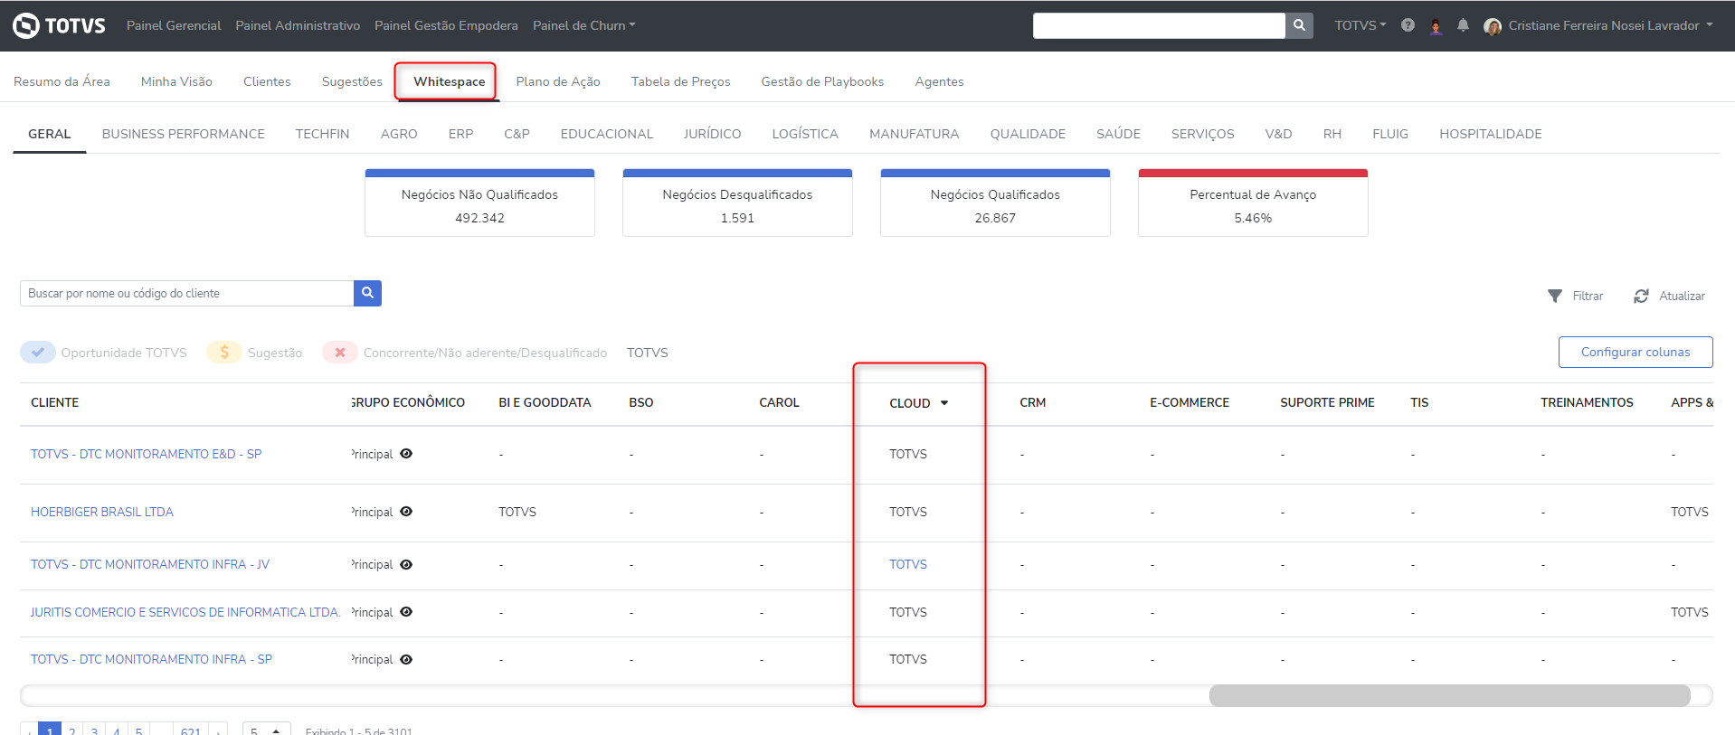Screen dimensions: 1735x735
Task: Click the Configurar colunas button
Action: pos(1635,352)
